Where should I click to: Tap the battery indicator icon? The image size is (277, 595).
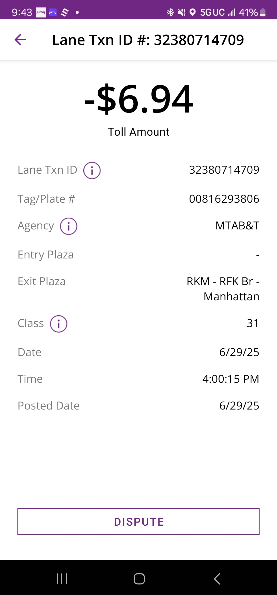pyautogui.click(x=263, y=12)
